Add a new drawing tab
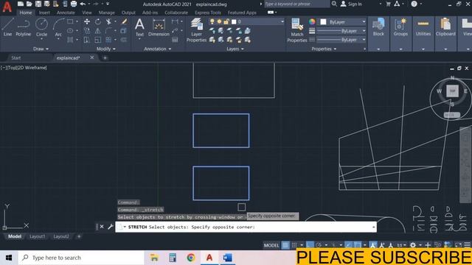The image size is (472, 265). 105,57
